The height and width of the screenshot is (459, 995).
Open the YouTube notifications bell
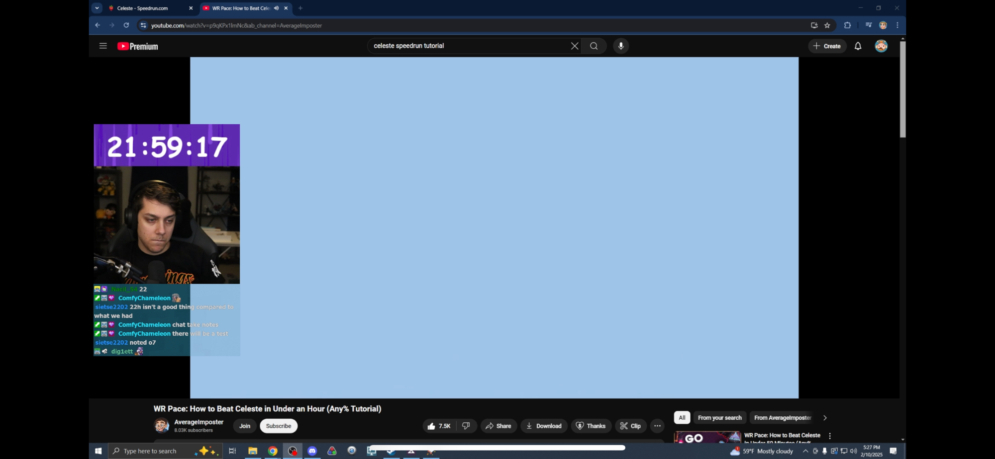(x=858, y=46)
